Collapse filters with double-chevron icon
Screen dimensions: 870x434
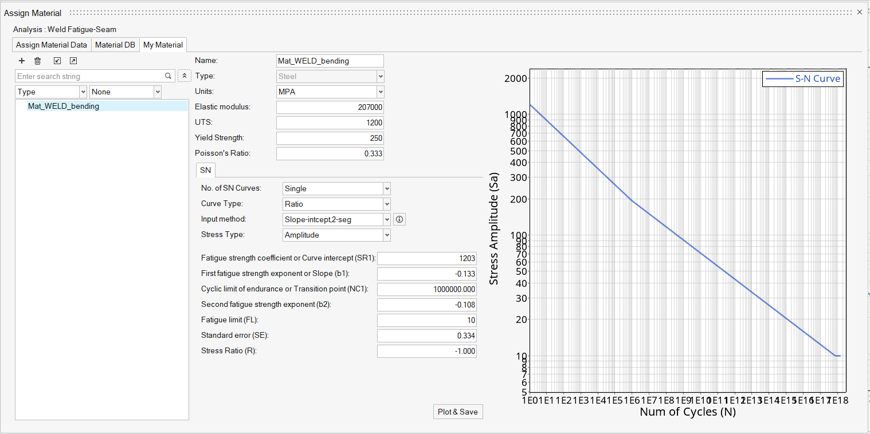[x=184, y=76]
